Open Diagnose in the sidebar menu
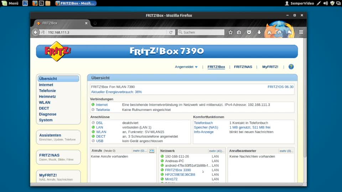 (x=47, y=114)
